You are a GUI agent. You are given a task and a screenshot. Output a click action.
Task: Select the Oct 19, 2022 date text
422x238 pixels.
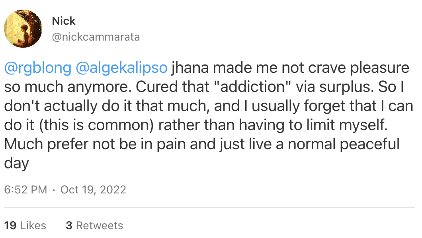[94, 190]
